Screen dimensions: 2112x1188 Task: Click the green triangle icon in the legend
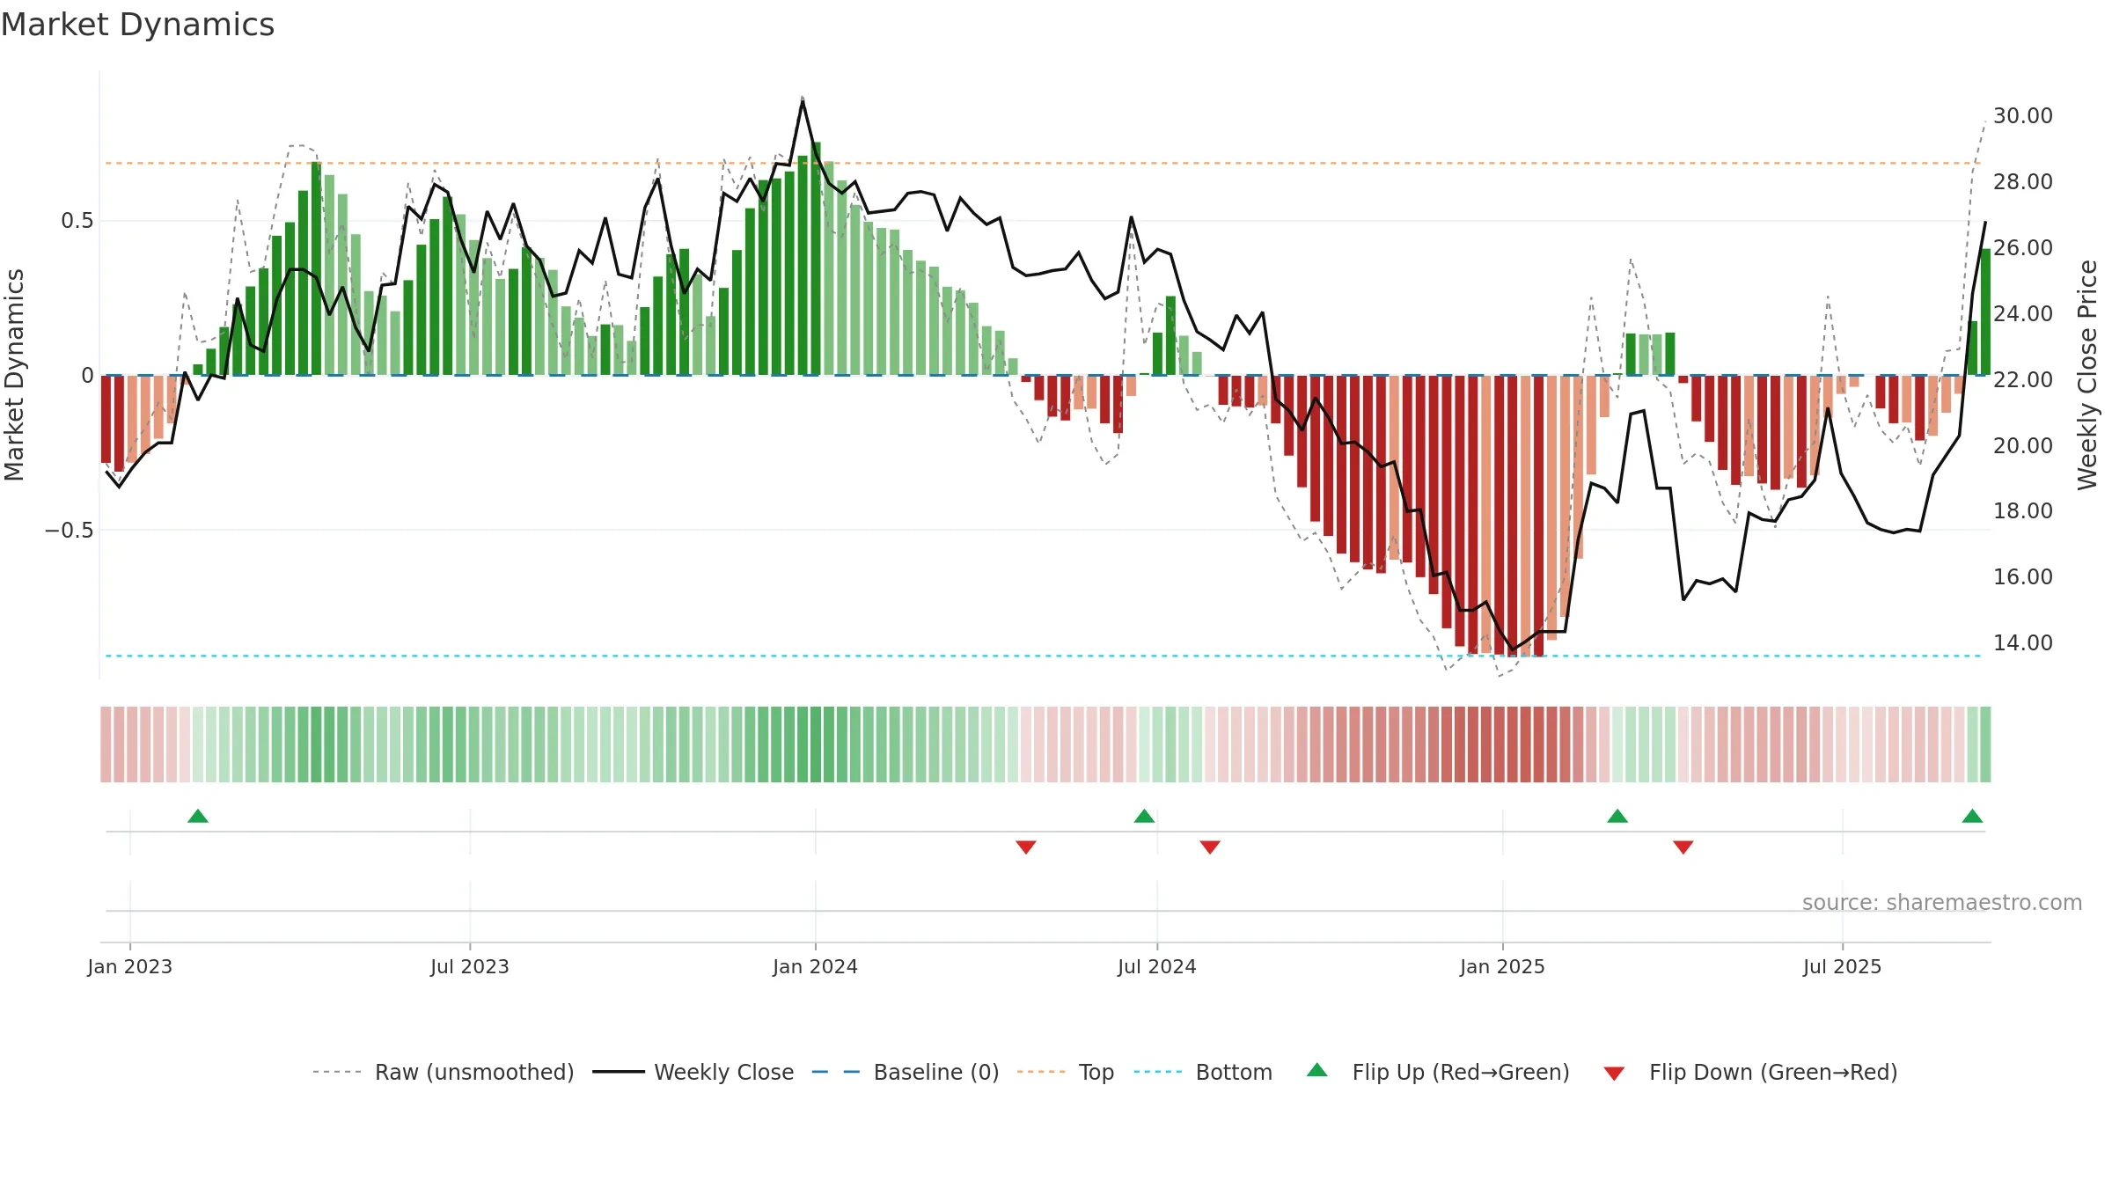point(1317,1070)
